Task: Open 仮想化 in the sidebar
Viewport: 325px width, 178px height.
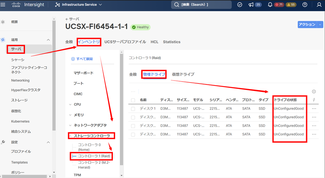Action: pyautogui.click(x=16, y=111)
